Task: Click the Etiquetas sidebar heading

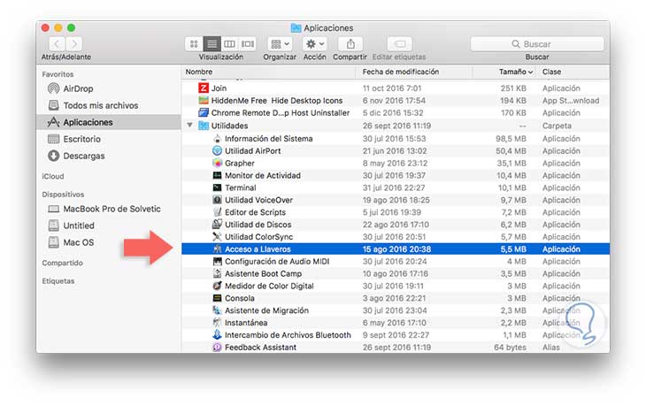Action: click(58, 281)
